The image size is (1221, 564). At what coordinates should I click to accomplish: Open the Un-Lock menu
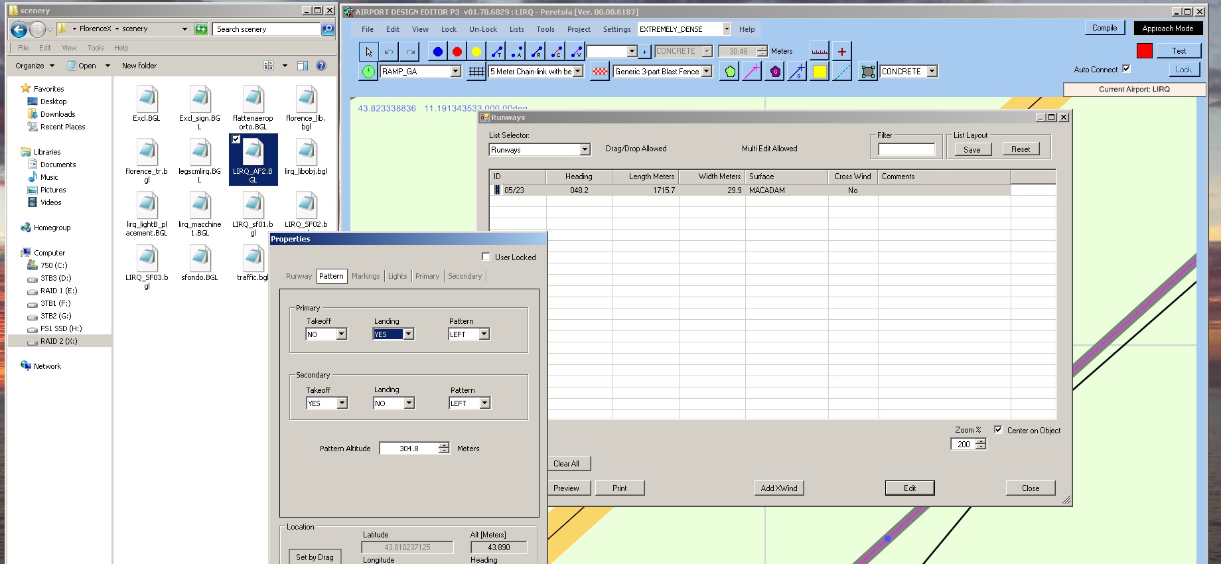point(482,29)
